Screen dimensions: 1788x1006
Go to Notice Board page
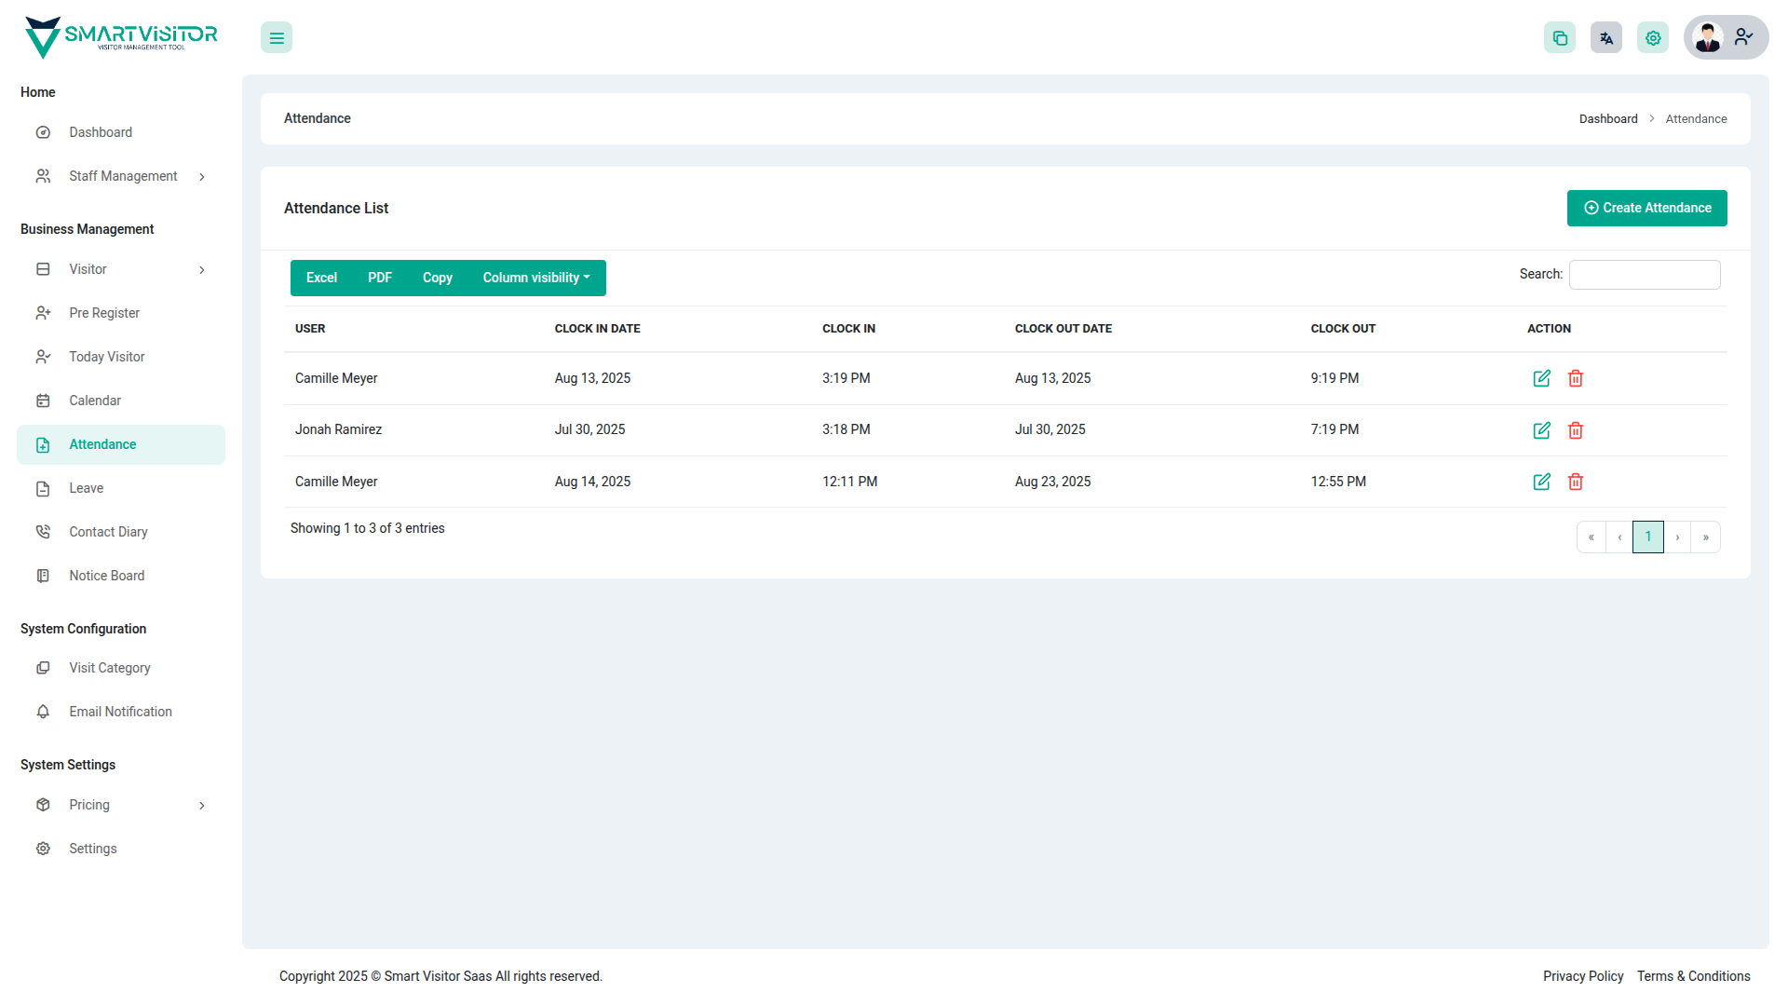(x=107, y=576)
